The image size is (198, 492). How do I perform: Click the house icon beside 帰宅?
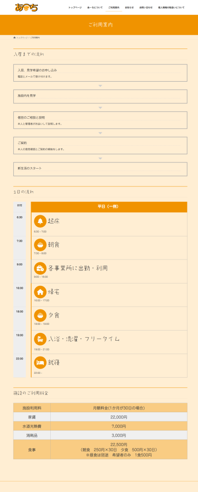click(40, 292)
